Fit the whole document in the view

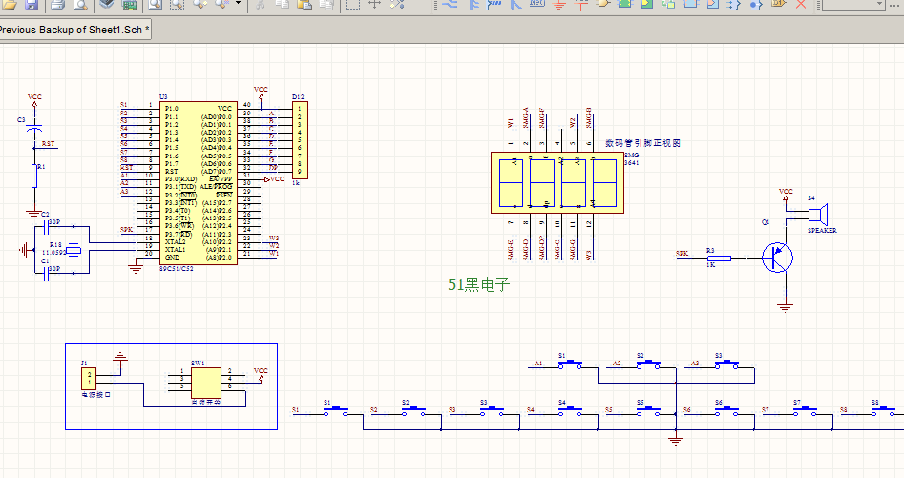(x=155, y=5)
